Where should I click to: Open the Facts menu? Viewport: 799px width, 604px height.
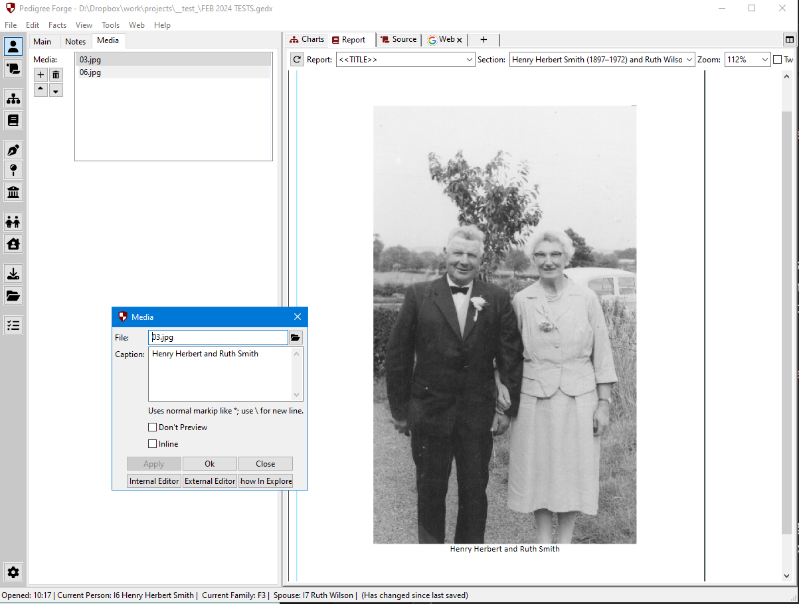click(57, 25)
